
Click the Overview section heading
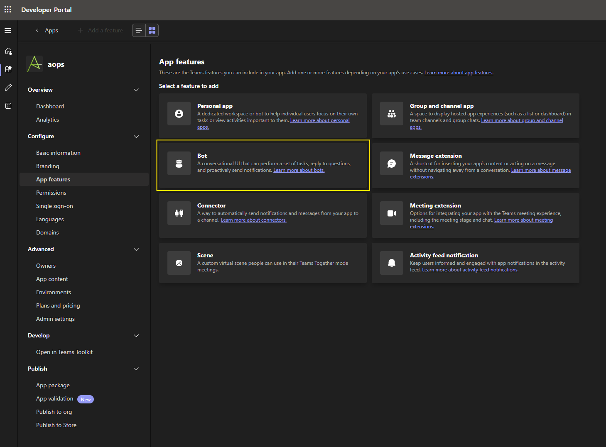40,90
